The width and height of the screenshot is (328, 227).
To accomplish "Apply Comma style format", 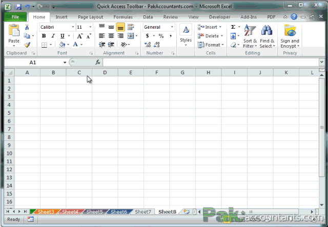I will (171, 36).
